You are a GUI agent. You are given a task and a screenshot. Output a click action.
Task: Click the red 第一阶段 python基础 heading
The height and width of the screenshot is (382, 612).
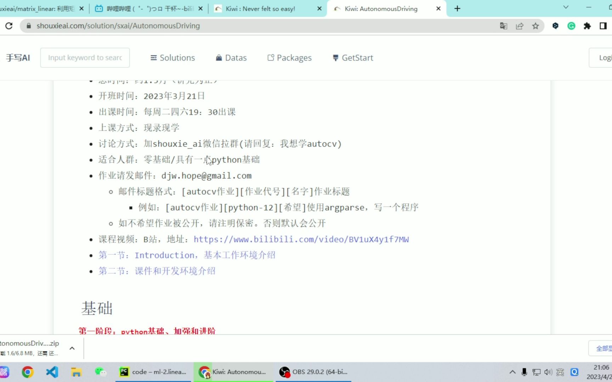point(147,331)
